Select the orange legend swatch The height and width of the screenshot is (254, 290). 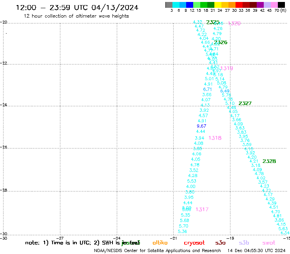coord(232,5)
